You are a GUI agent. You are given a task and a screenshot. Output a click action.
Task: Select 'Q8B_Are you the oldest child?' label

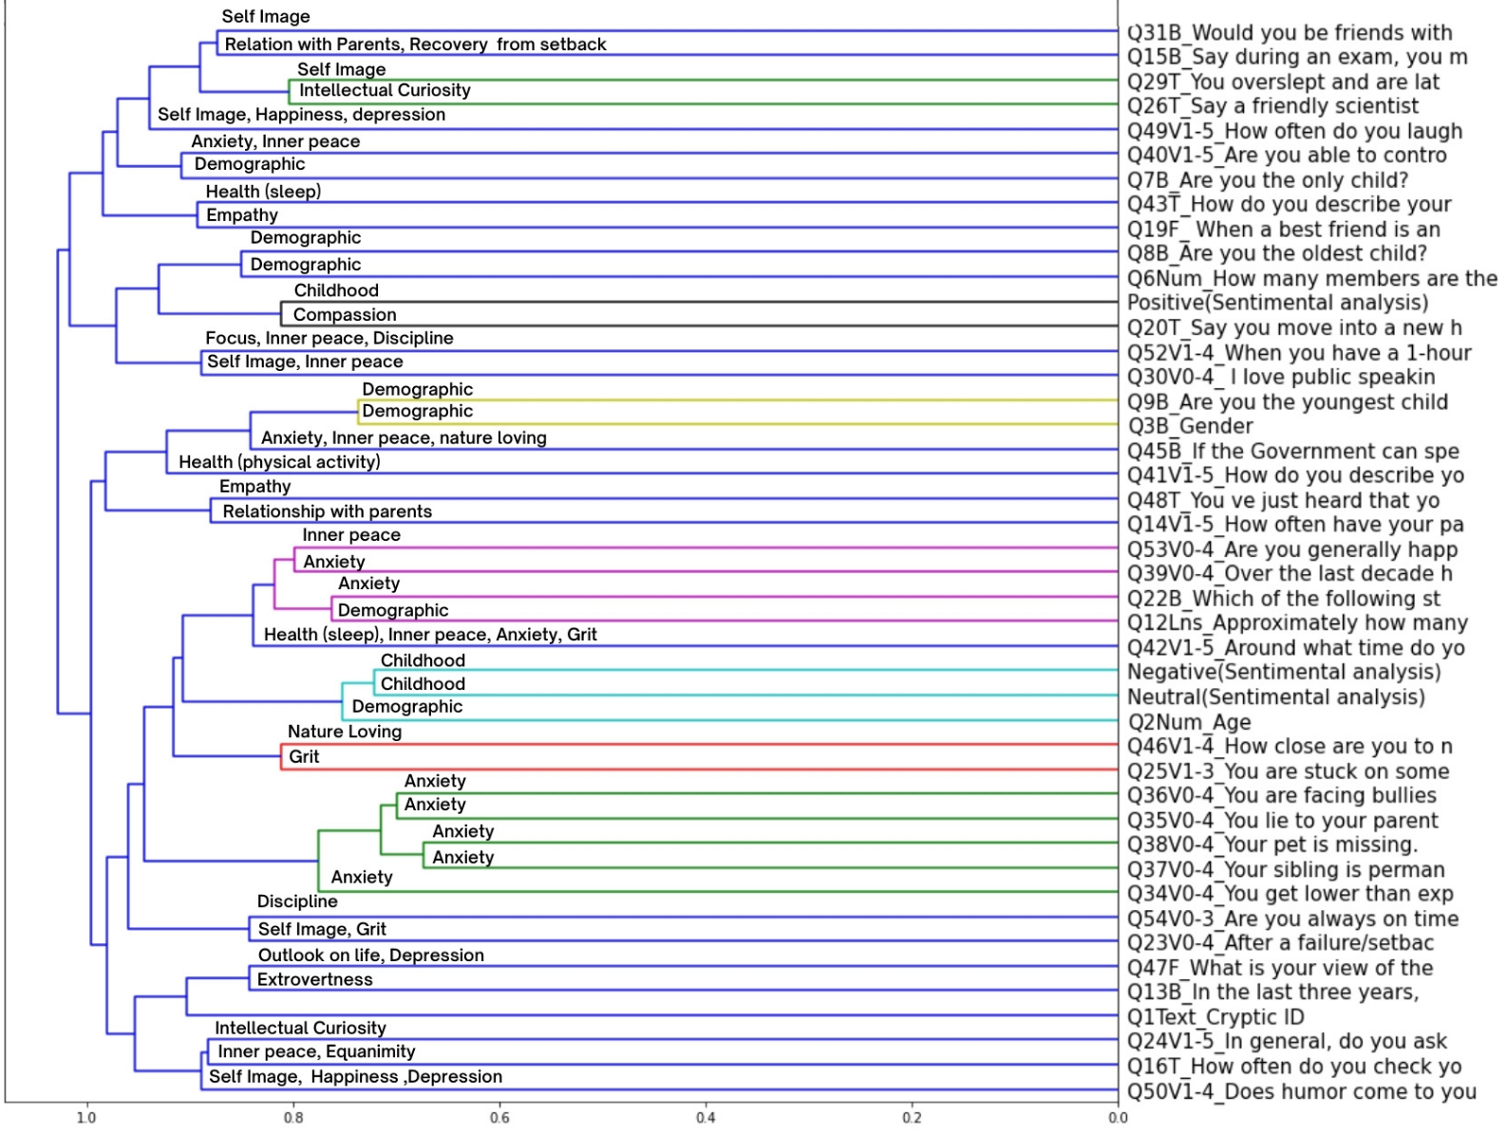[x=1276, y=253]
